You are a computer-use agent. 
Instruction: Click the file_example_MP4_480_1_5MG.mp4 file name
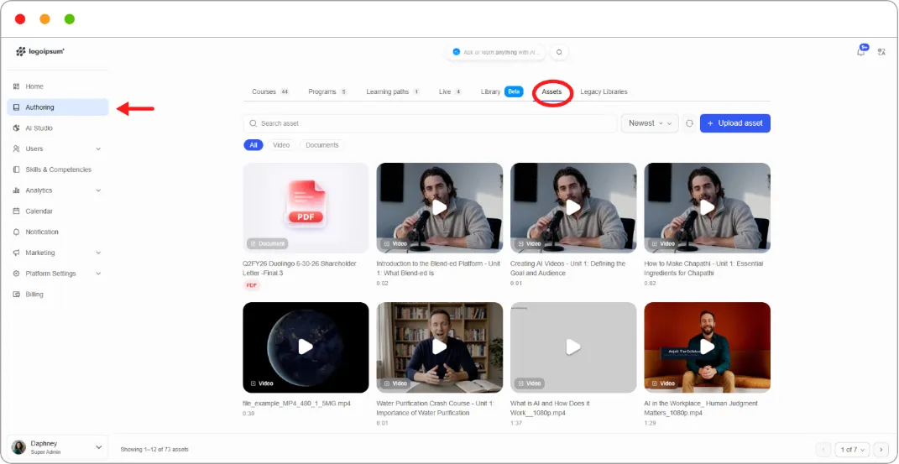click(x=296, y=404)
